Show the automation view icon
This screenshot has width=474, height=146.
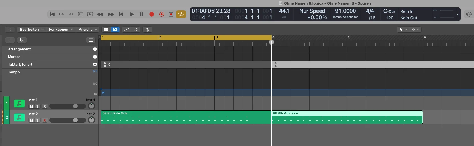click(126, 30)
